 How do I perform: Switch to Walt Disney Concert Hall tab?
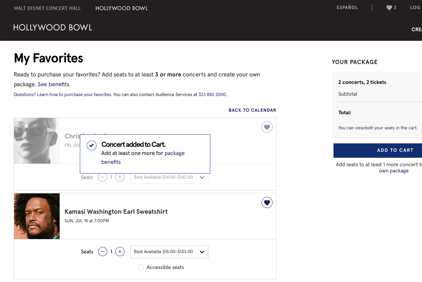tap(47, 8)
